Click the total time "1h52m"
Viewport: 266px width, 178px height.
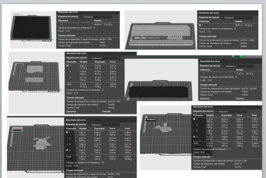[111, 108]
